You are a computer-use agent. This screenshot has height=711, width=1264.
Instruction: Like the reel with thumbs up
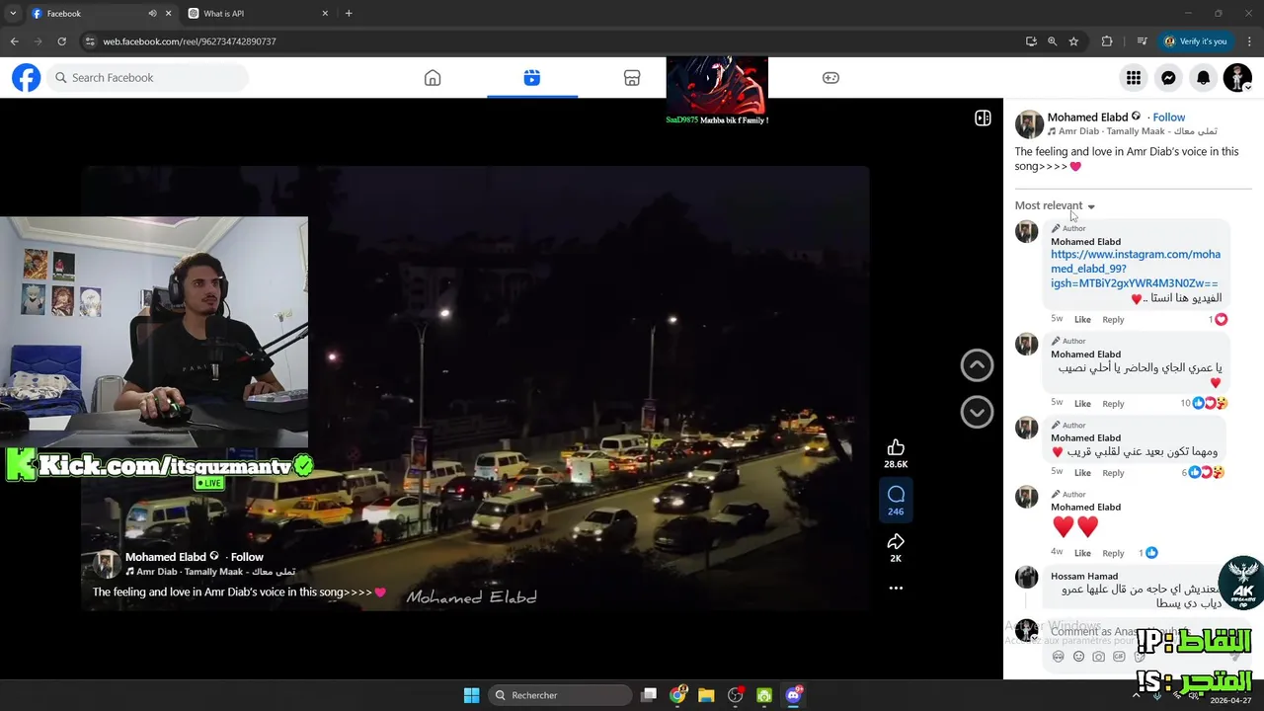[896, 447]
